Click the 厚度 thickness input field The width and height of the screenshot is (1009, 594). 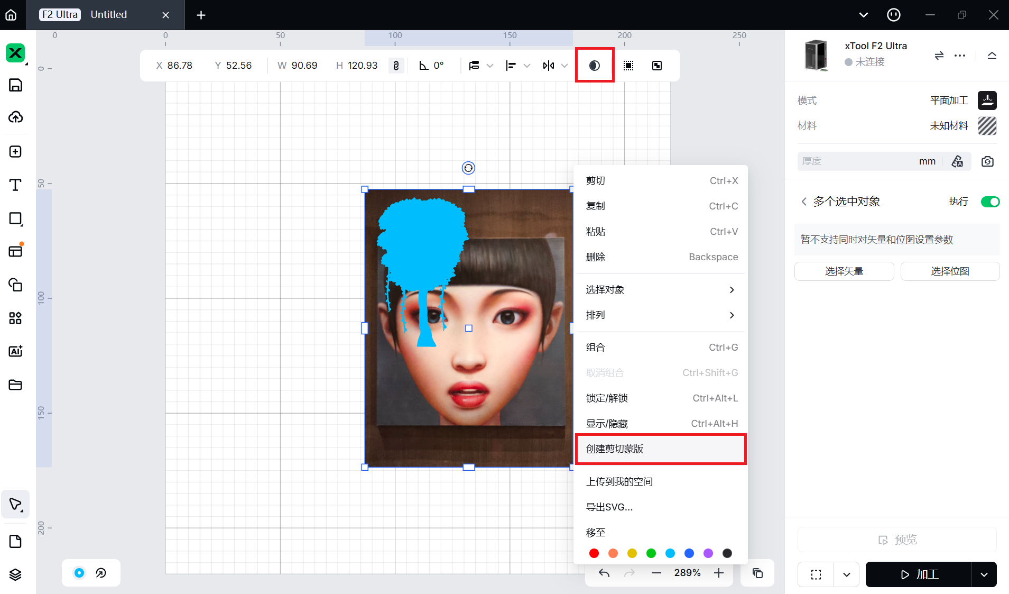[x=856, y=161]
